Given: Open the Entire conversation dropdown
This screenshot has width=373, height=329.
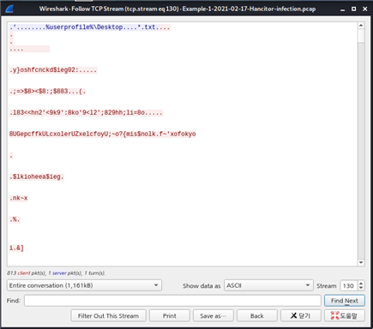Looking at the screenshot, I should click(x=84, y=285).
